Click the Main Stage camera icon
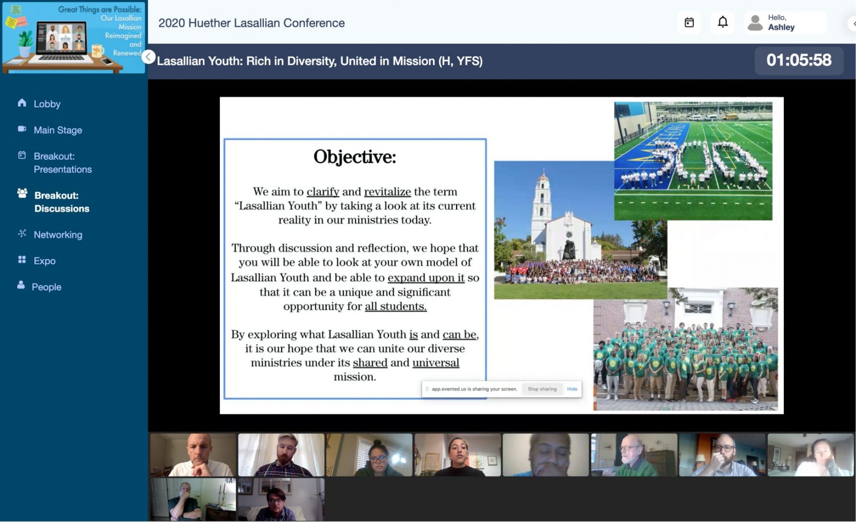856x523 pixels. [x=22, y=129]
